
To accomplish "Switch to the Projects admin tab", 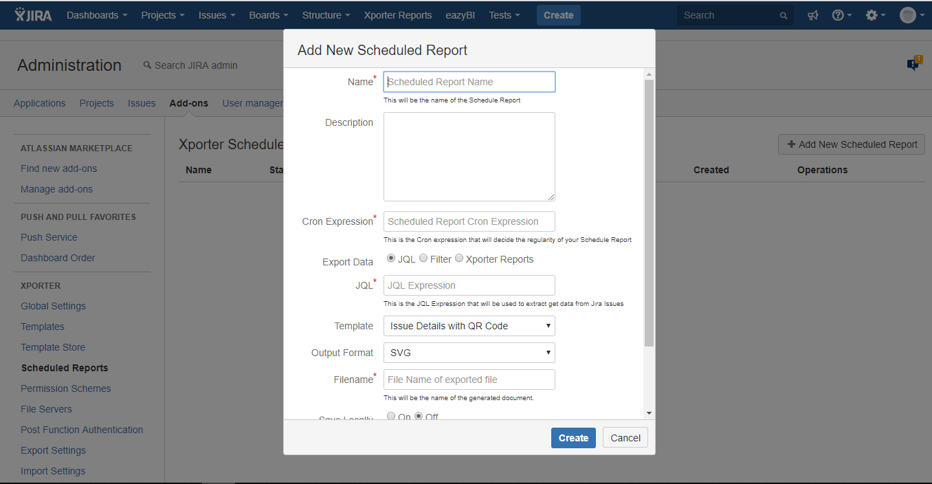I will pos(97,103).
